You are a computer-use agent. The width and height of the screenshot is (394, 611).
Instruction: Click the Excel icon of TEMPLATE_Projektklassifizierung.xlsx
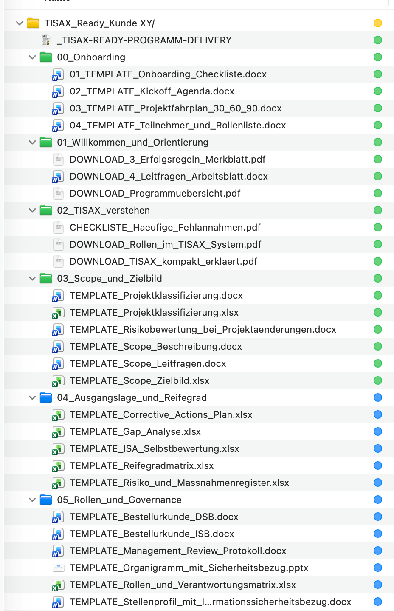coord(58,313)
